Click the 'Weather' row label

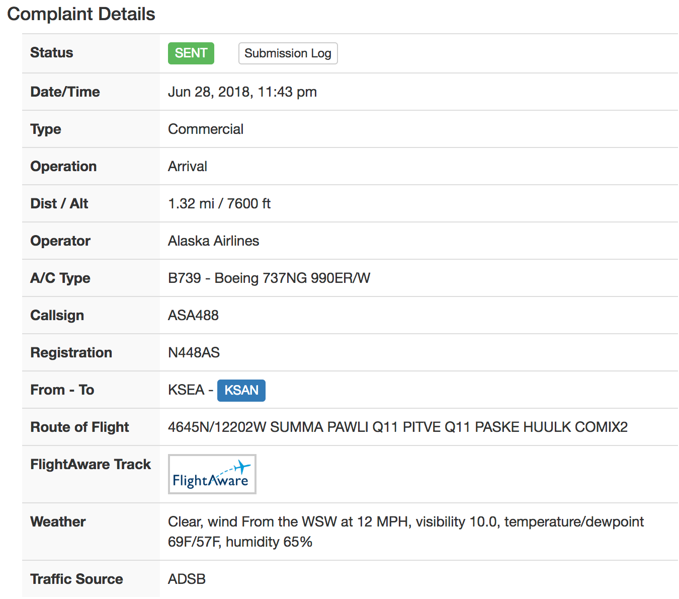pos(58,522)
